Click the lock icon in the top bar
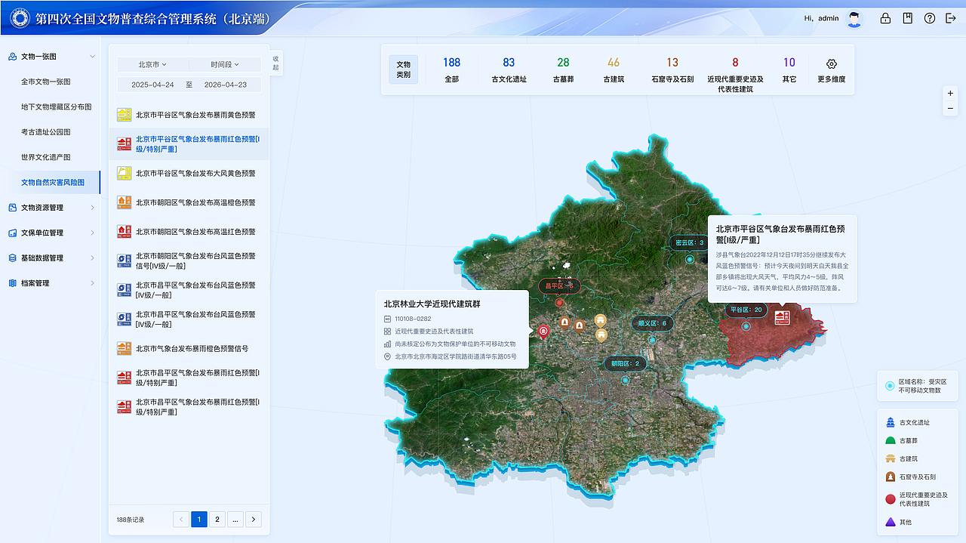The width and height of the screenshot is (966, 543). pos(885,18)
